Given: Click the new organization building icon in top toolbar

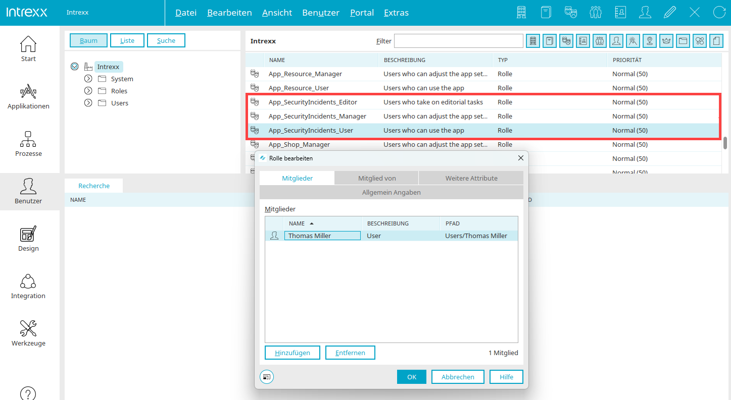Looking at the screenshot, I should coord(521,13).
